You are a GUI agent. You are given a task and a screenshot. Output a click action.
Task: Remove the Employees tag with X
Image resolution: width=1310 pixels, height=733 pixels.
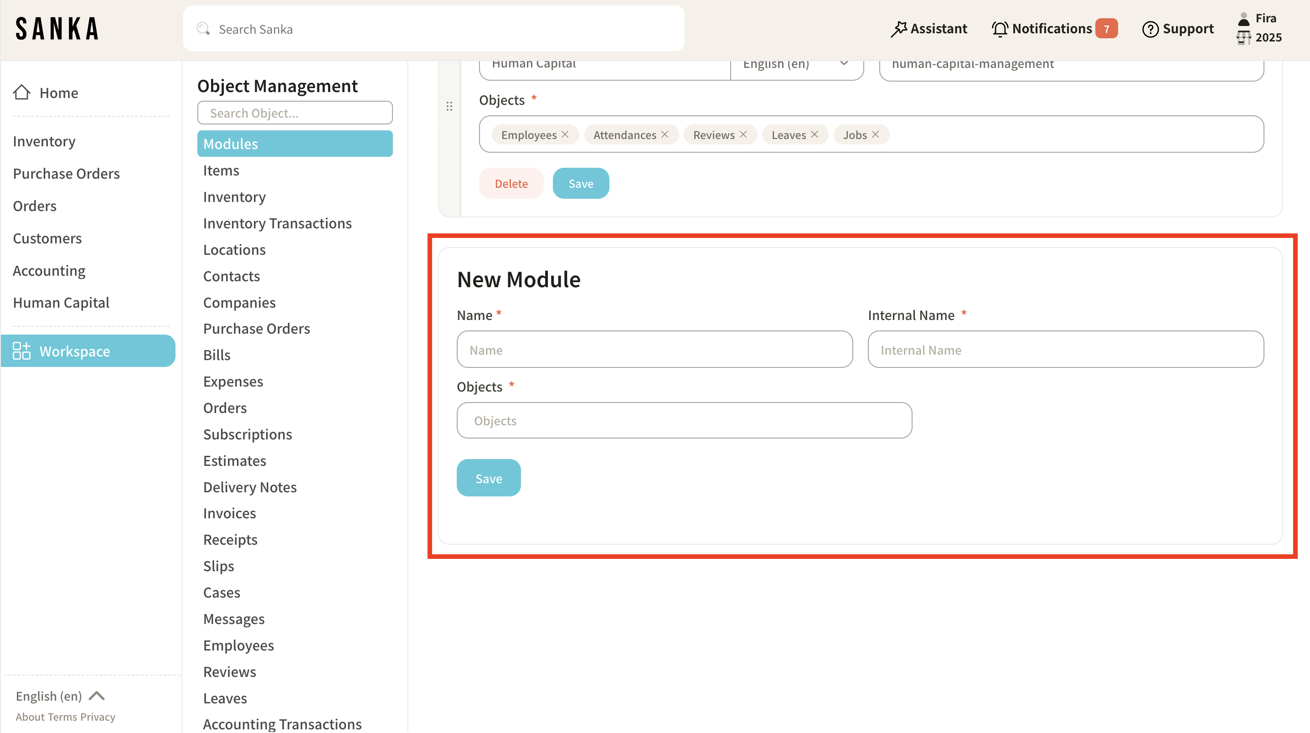point(565,134)
